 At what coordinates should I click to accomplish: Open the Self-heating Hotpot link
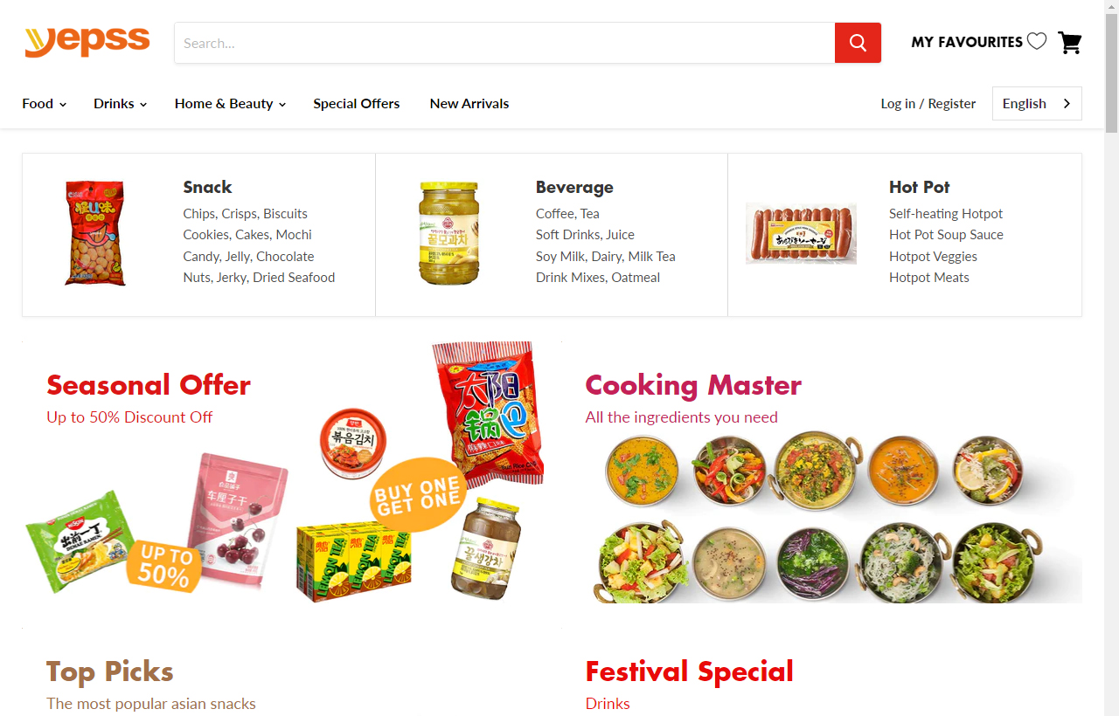pyautogui.click(x=946, y=213)
